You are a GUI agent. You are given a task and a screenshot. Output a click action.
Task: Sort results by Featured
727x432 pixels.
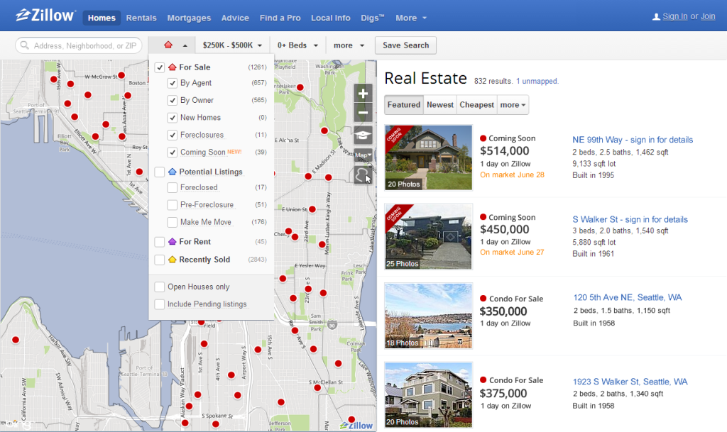pyautogui.click(x=404, y=105)
